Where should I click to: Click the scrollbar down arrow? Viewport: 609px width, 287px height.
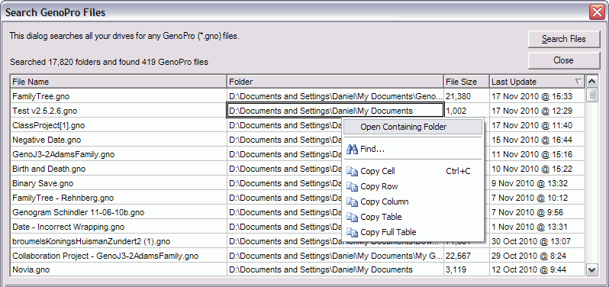pos(592,269)
